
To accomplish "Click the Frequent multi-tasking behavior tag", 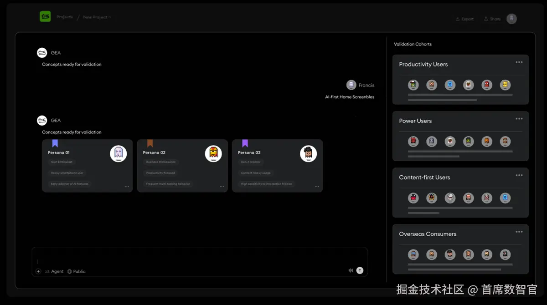I will (x=168, y=184).
